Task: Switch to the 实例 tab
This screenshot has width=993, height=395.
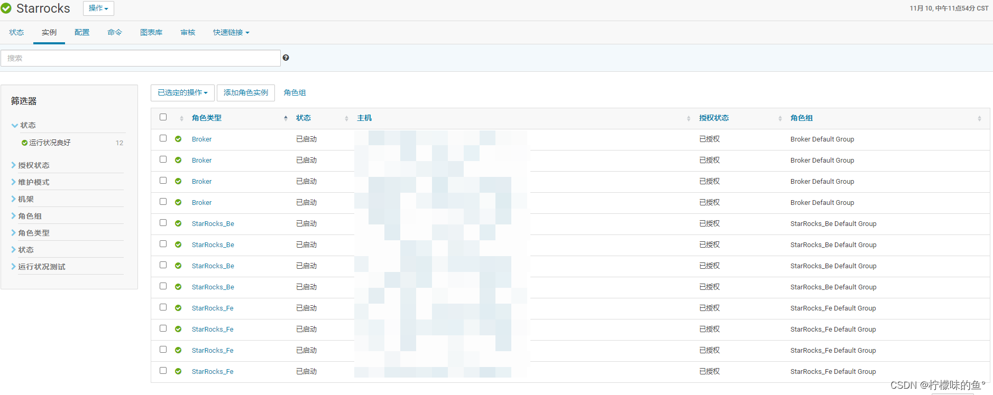Action: [49, 32]
